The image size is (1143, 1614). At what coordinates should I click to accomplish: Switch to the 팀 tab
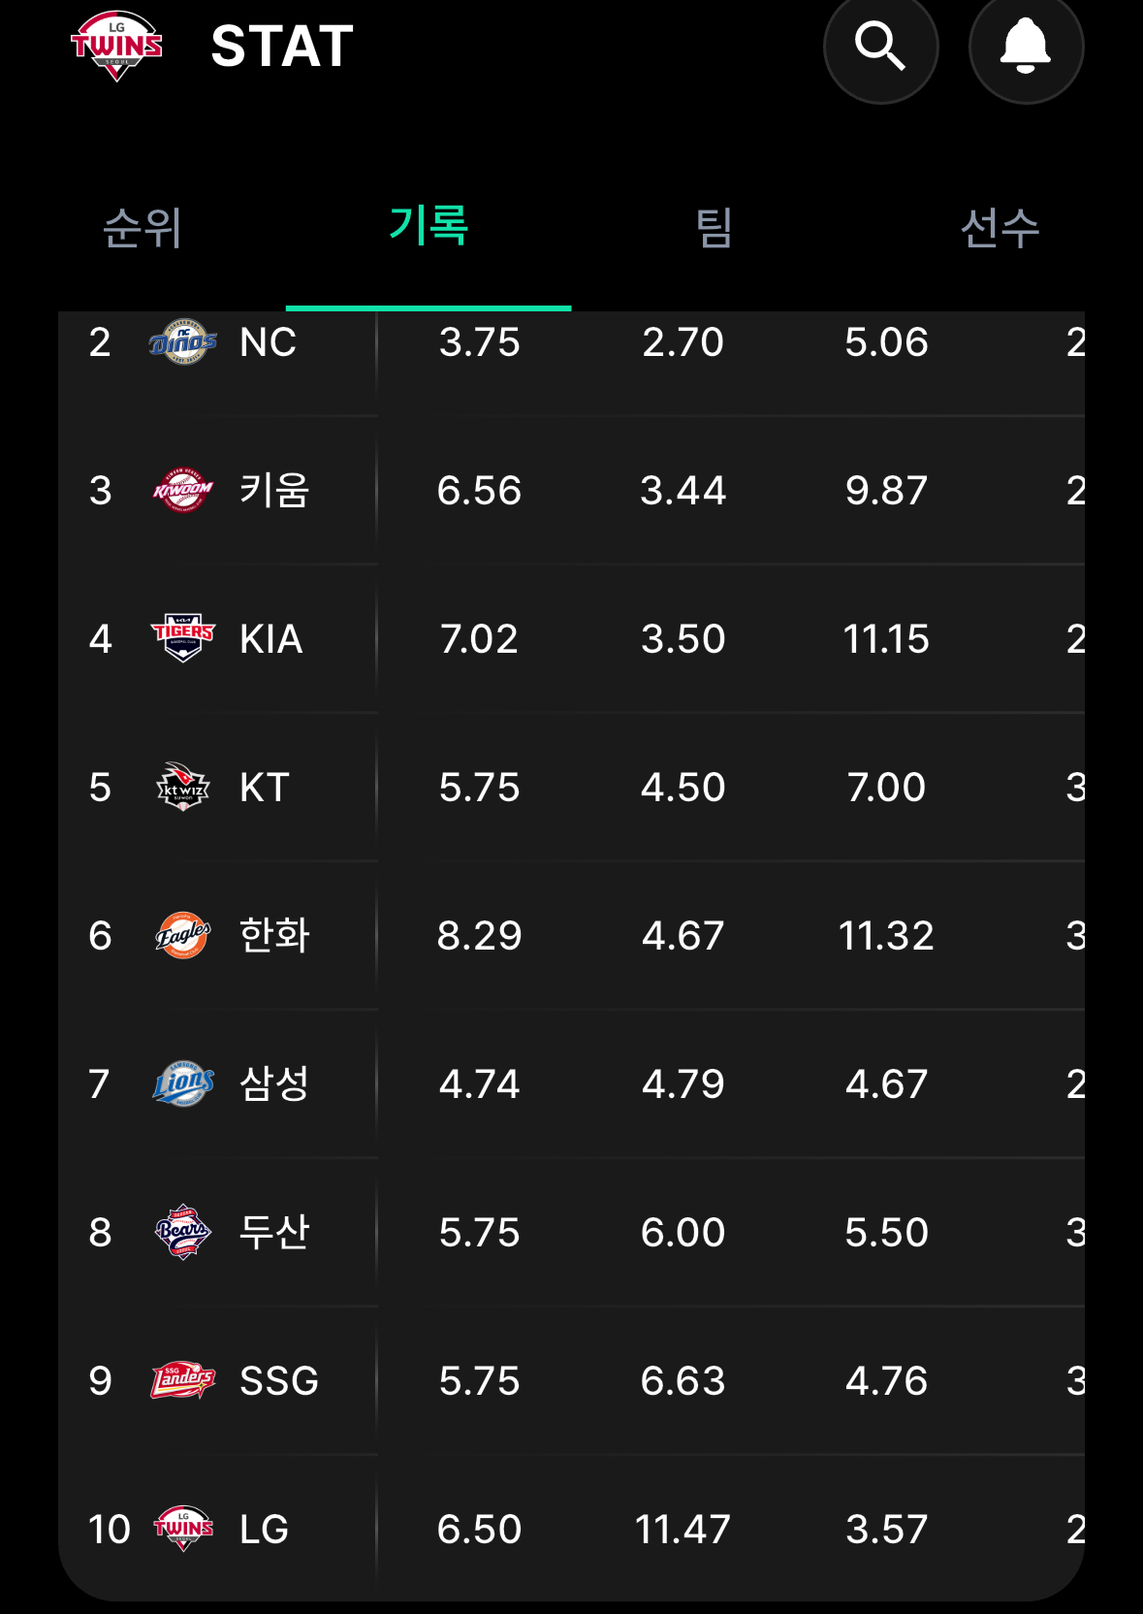(x=714, y=229)
